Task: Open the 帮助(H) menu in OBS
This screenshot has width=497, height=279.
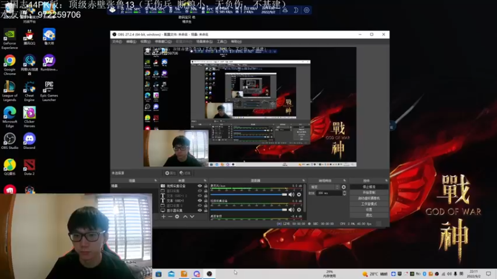Action: coord(236,42)
